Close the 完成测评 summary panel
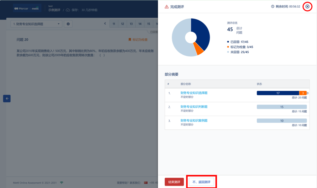The height and width of the screenshot is (188, 317). [x=307, y=7]
